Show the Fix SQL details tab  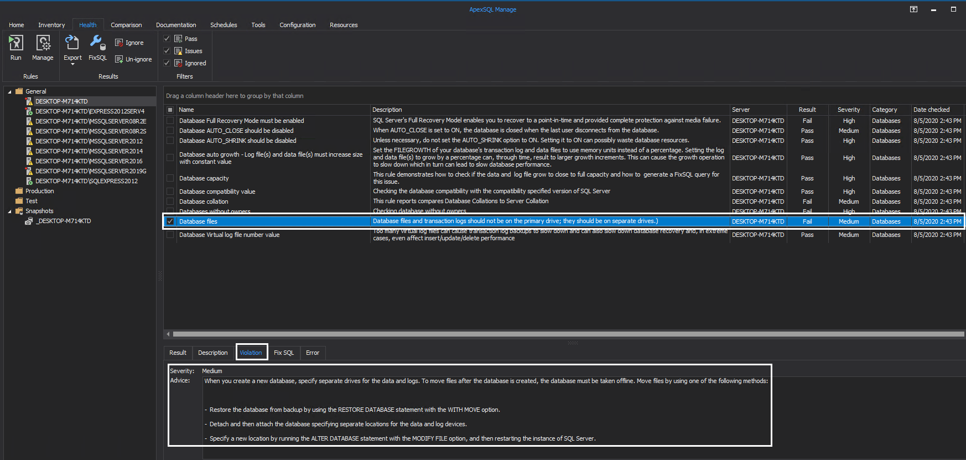284,353
